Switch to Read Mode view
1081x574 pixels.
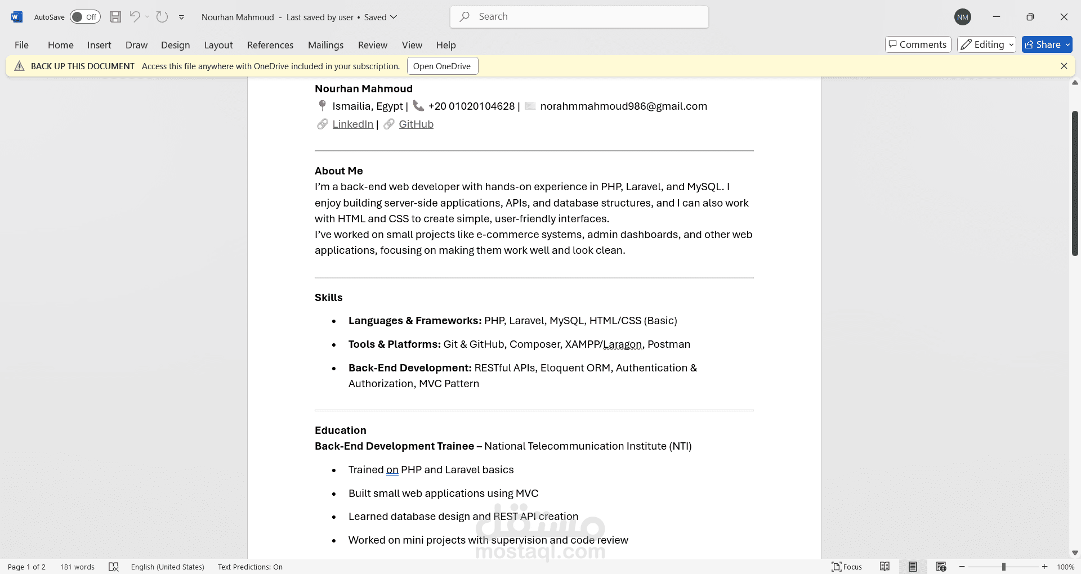(x=885, y=567)
